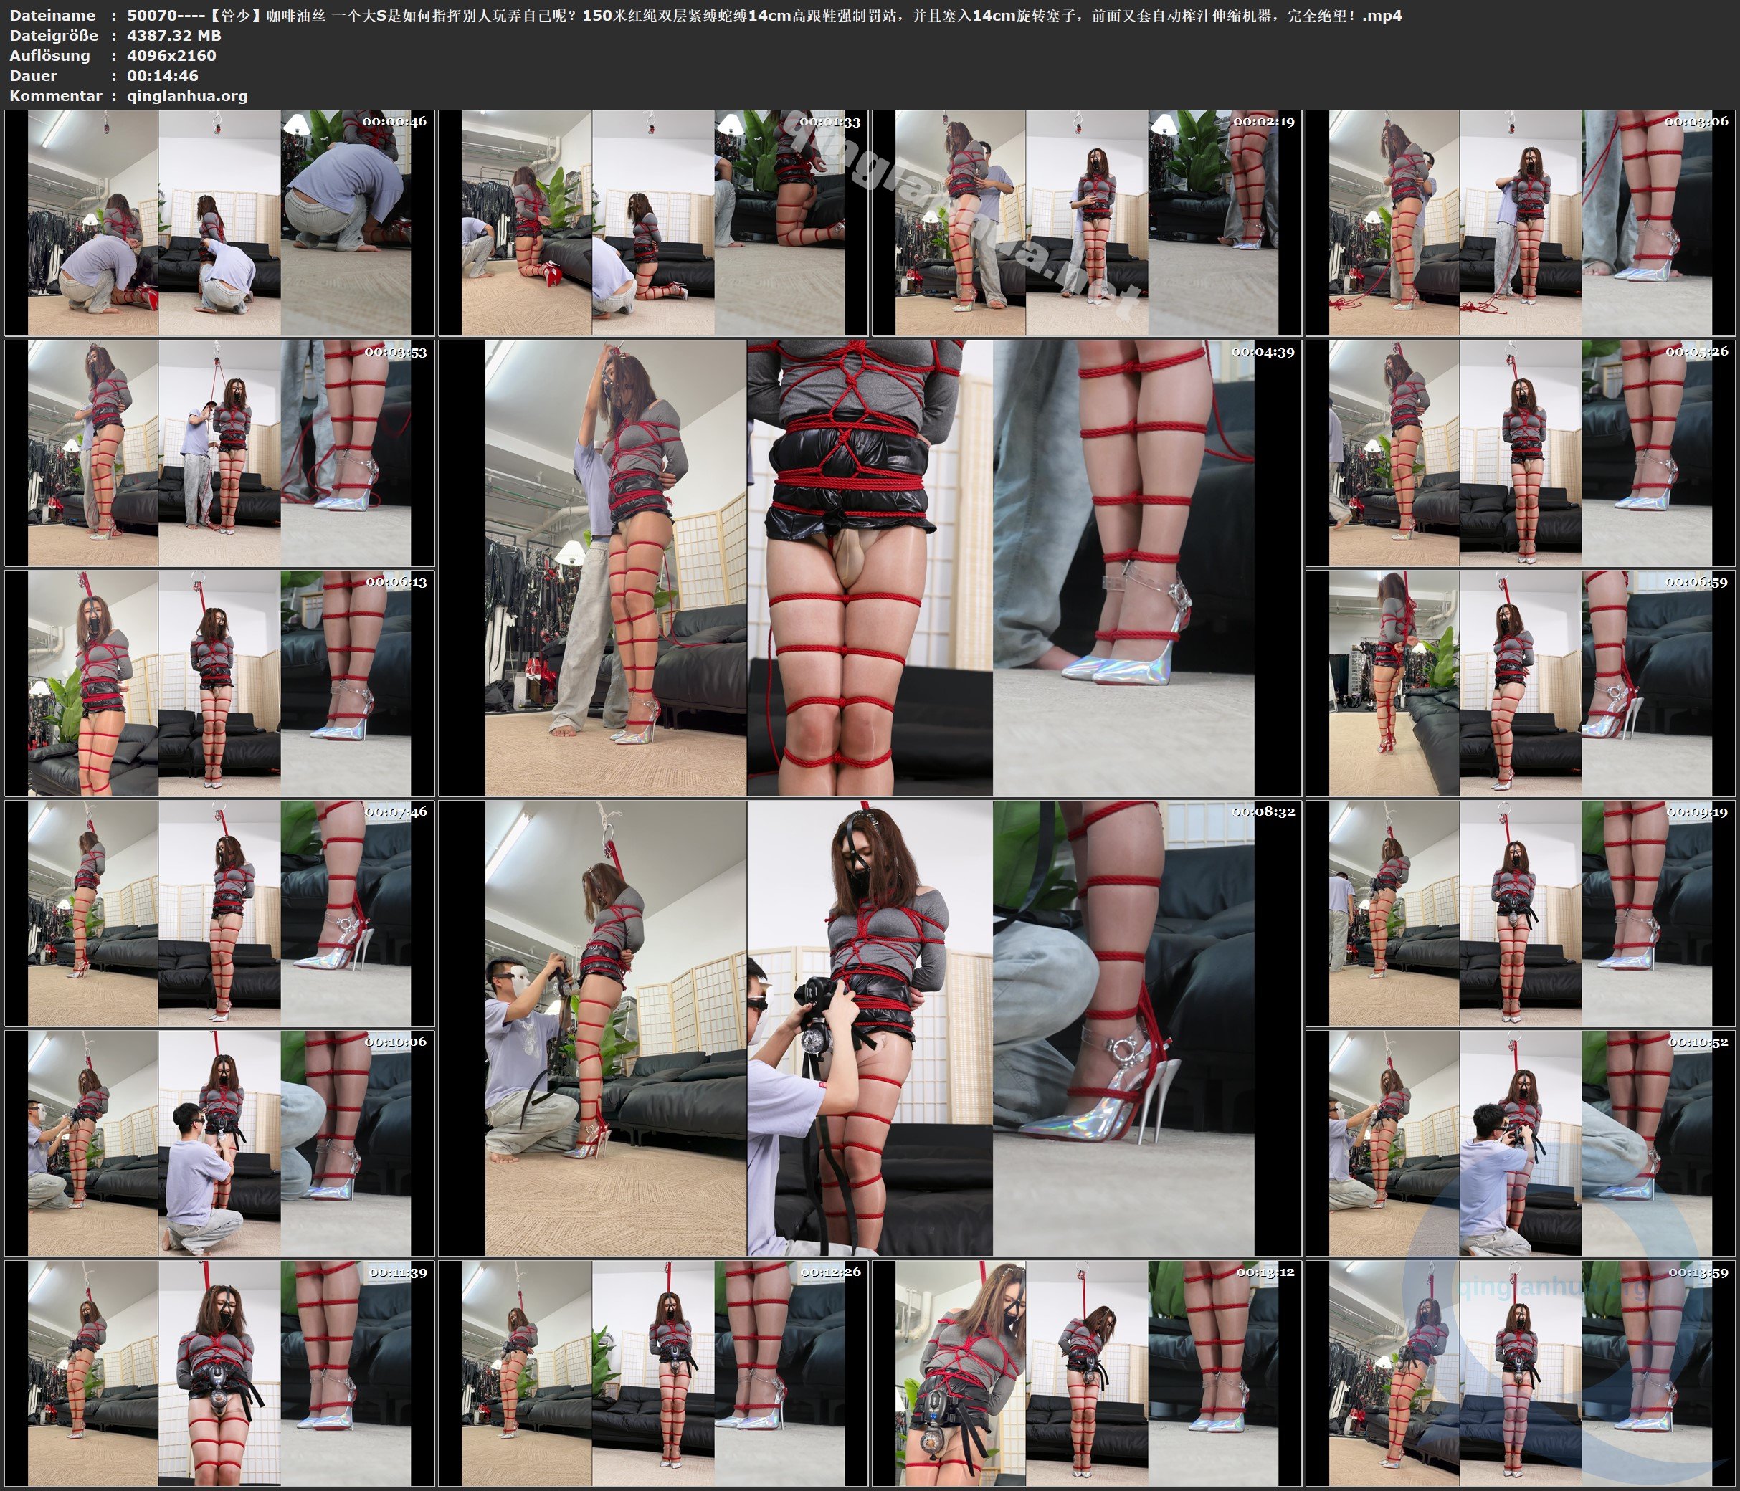
Task: Choose the frame timestamped 00:10:52
Action: [1520, 1143]
